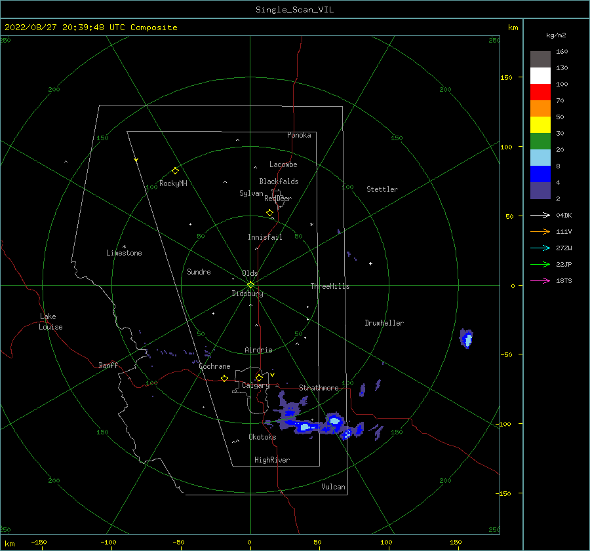
Task: Click the RockyMH label
Action: [x=173, y=183]
